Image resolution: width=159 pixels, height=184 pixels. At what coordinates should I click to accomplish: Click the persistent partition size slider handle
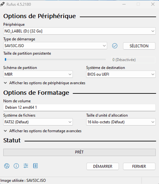(x=6, y=60)
